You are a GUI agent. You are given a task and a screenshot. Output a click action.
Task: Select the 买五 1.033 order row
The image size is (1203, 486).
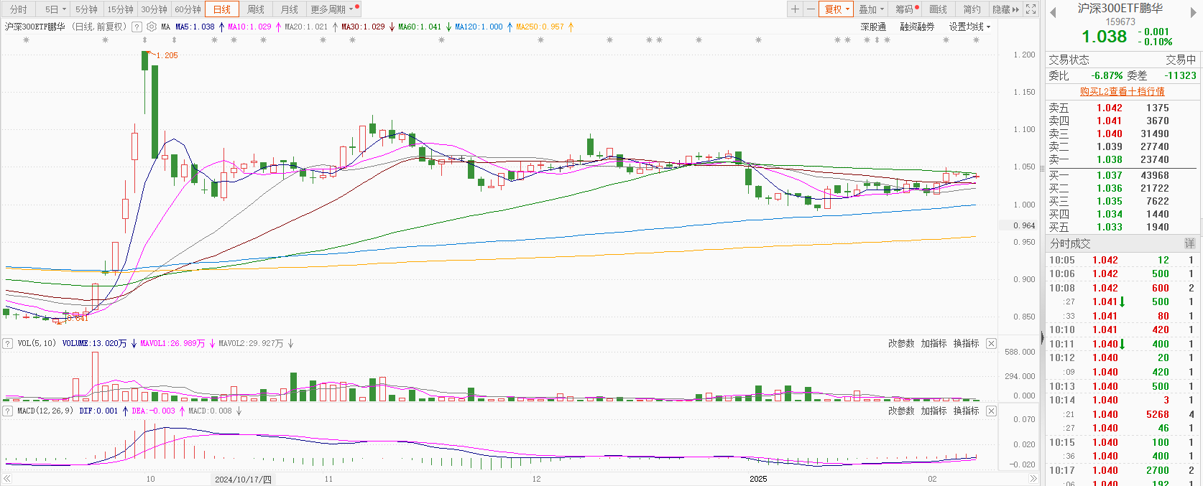[1122, 227]
